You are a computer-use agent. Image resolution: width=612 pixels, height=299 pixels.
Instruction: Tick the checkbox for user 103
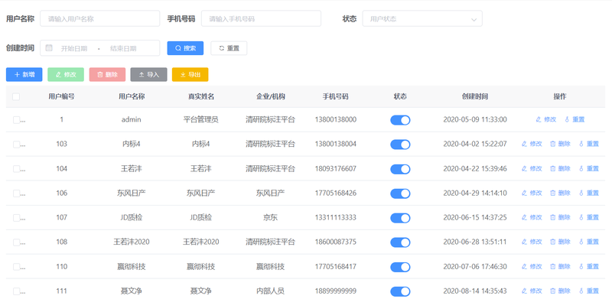pyautogui.click(x=16, y=145)
